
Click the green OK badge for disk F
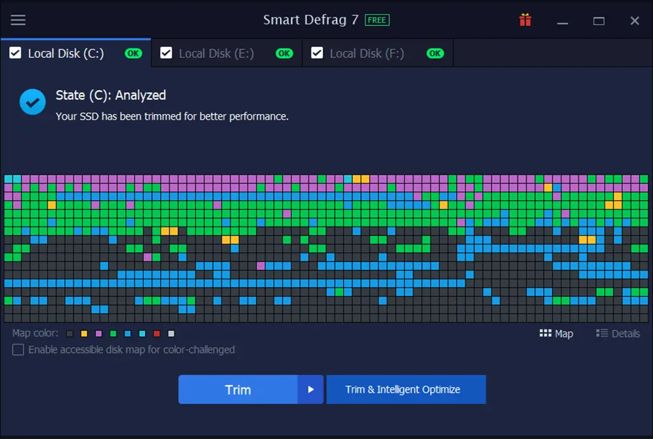434,53
